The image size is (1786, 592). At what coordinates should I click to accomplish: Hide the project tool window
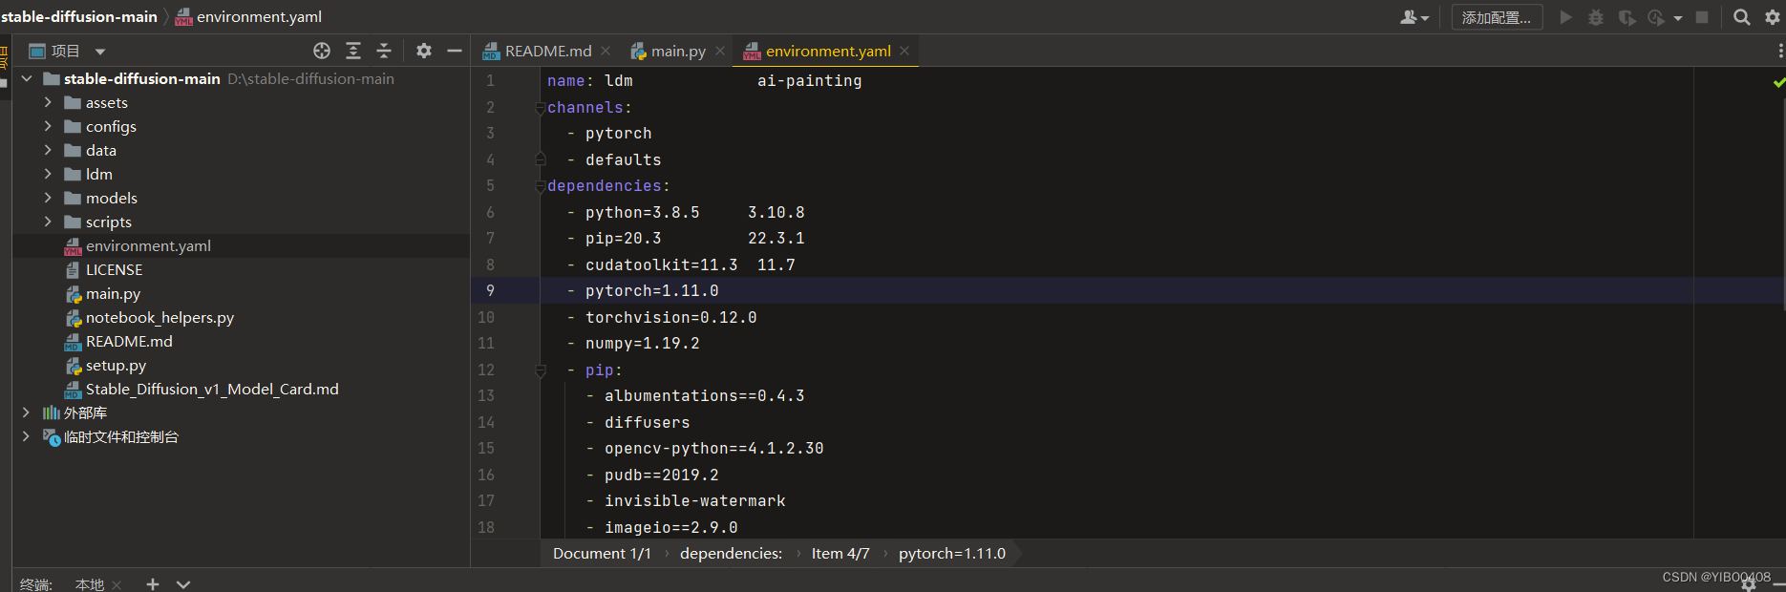point(455,51)
